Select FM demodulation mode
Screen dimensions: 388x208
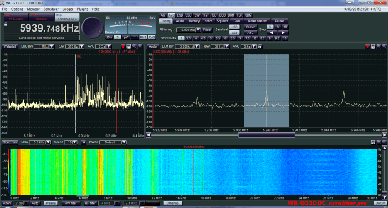206,15
